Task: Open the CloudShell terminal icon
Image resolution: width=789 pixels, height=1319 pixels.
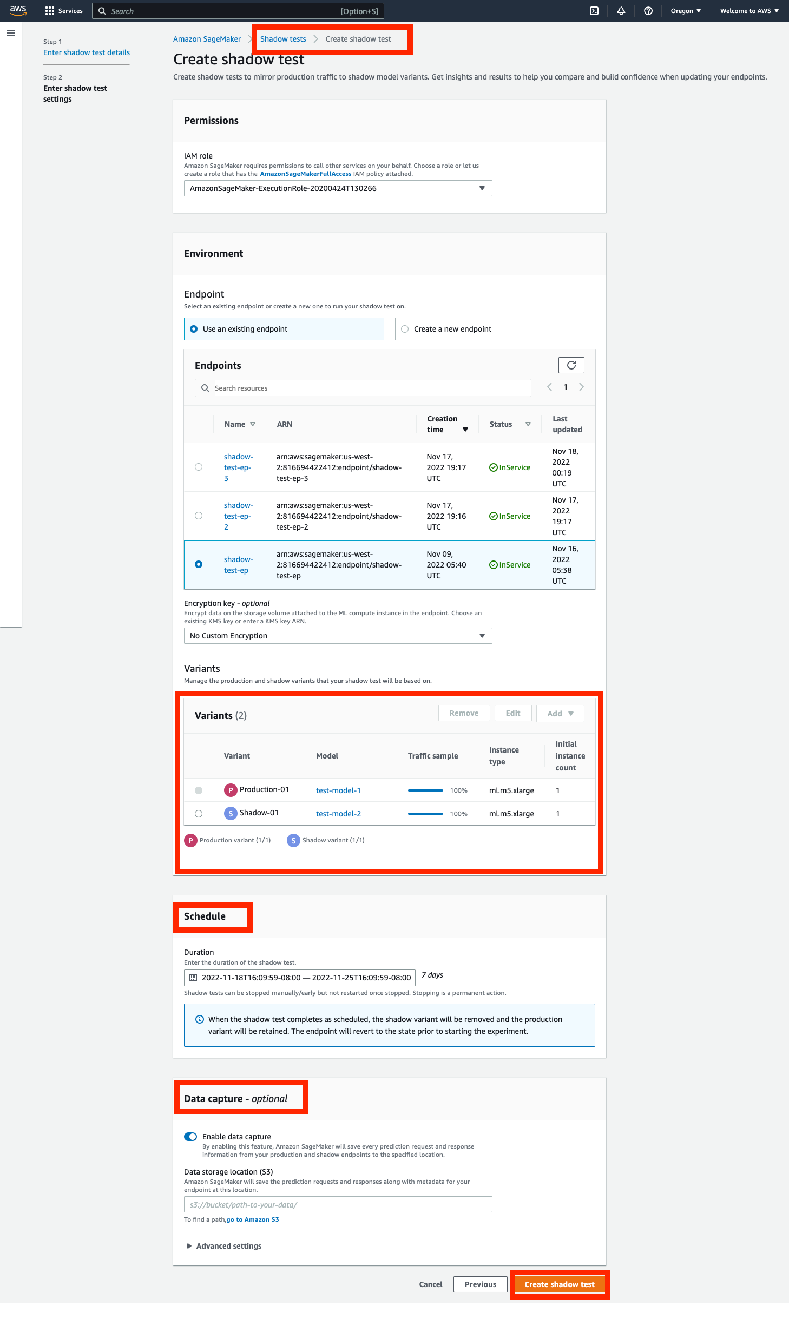Action: point(594,11)
